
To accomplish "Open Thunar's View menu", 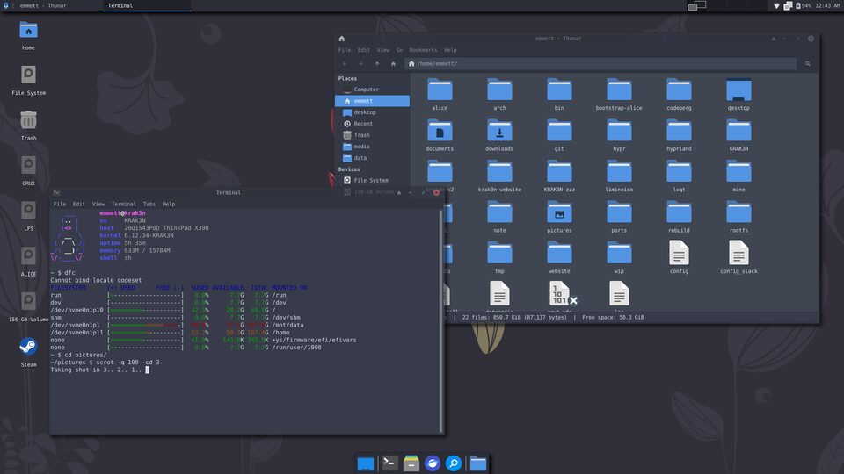I will point(383,50).
